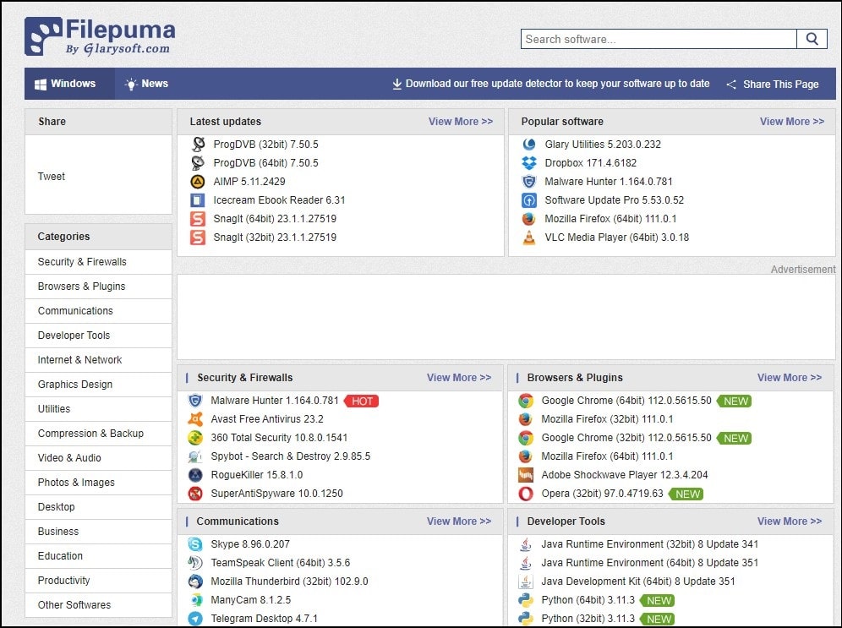Open SnagIt (32bit) 23.1.1.27519 entry
Image resolution: width=842 pixels, height=628 pixels.
click(x=275, y=238)
